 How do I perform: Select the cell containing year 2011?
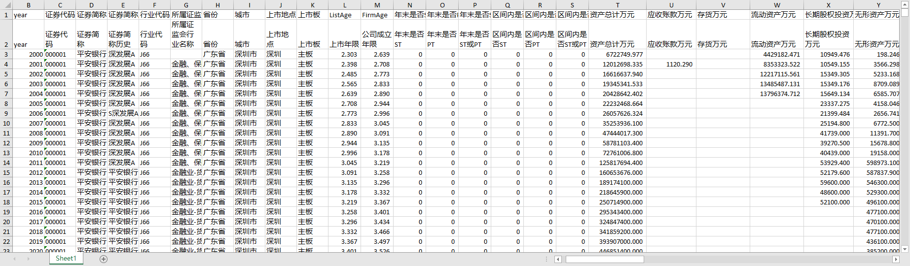click(29, 163)
